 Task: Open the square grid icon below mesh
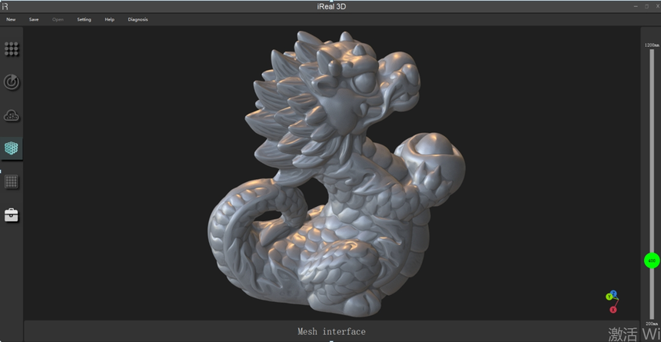[x=12, y=182]
